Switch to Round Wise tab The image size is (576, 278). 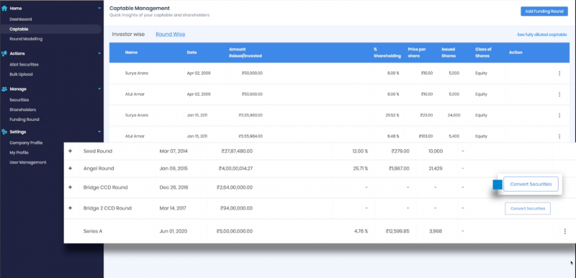171,34
